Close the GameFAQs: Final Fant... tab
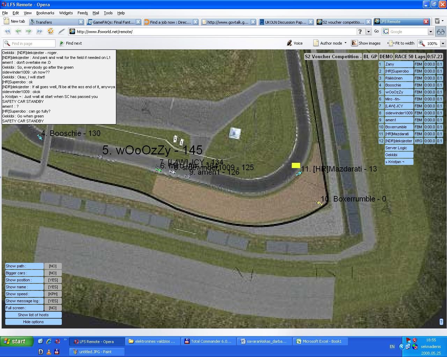447x357 pixels. pyautogui.click(x=138, y=22)
